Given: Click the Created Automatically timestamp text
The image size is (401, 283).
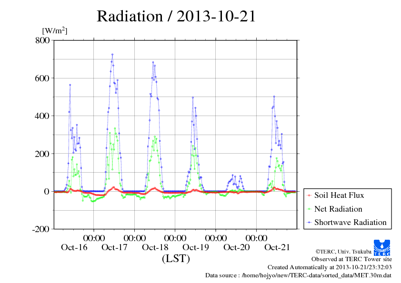Looking at the screenshot, I should [330, 267].
